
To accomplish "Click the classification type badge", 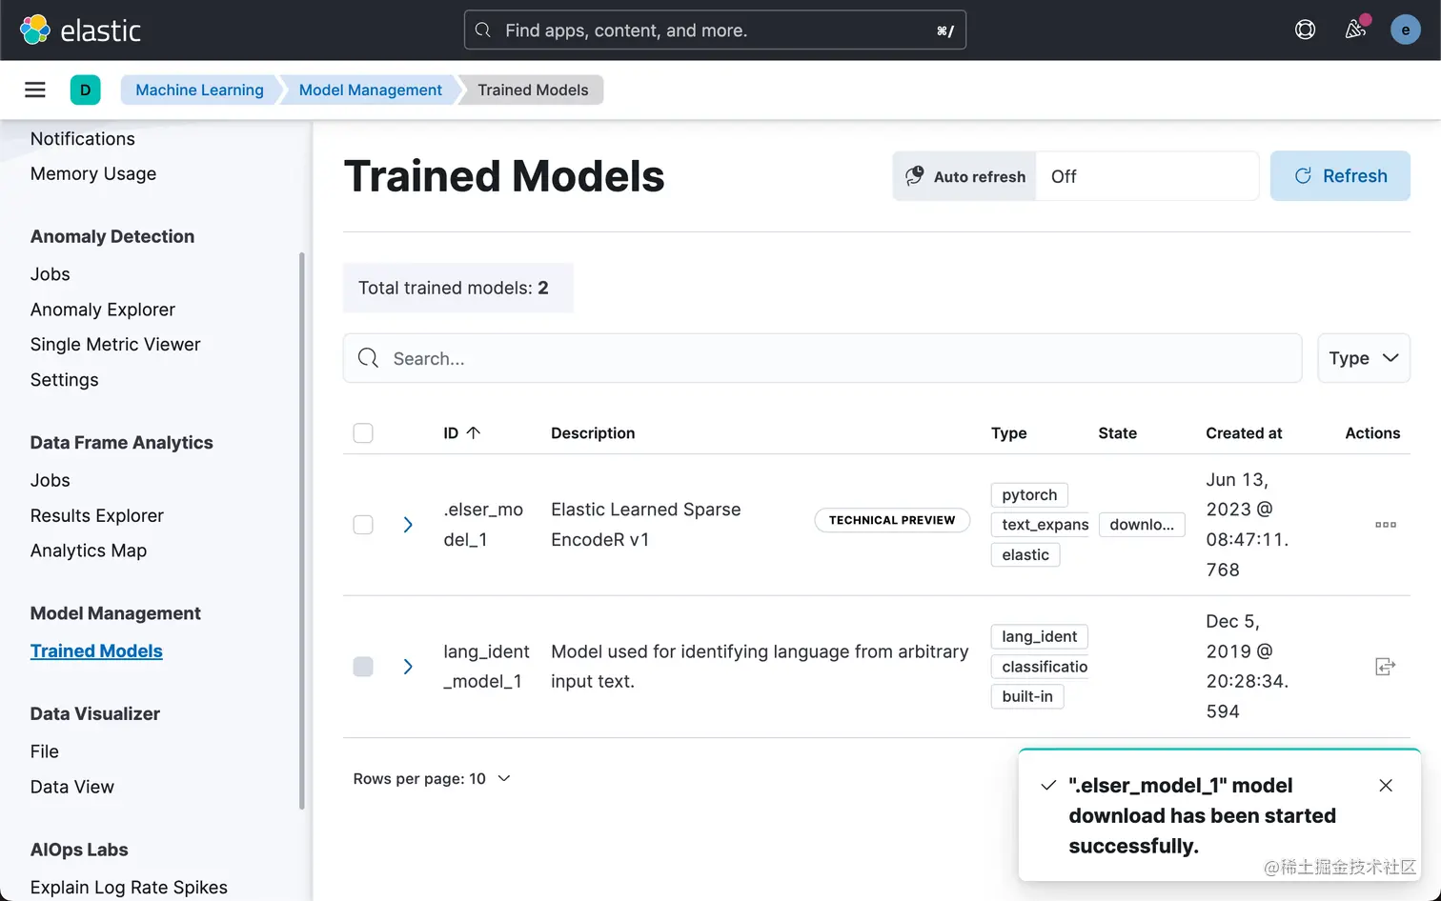I will tap(1040, 667).
